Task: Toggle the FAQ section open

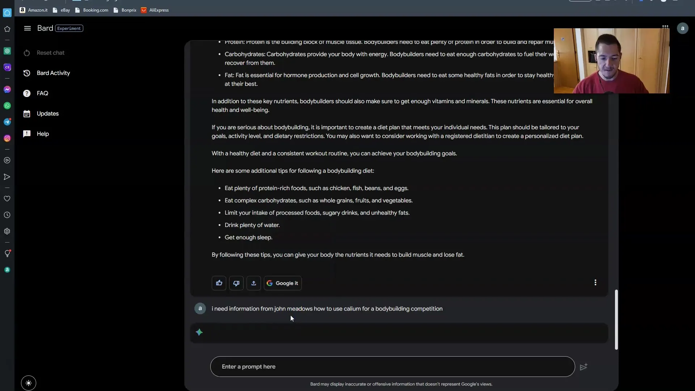Action: point(42,93)
